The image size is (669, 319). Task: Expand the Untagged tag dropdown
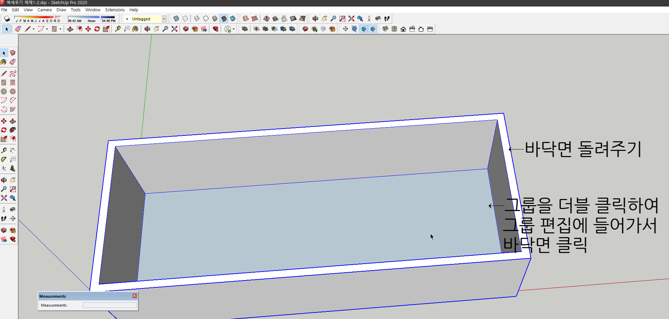164,19
